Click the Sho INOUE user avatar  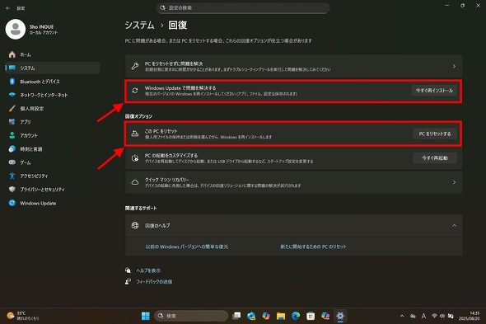[x=16, y=29]
